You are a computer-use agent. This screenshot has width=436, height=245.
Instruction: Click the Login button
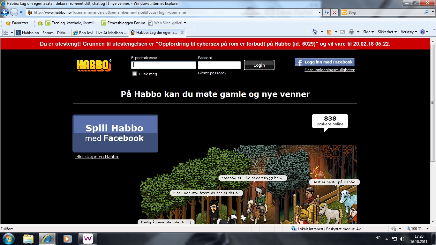259,65
